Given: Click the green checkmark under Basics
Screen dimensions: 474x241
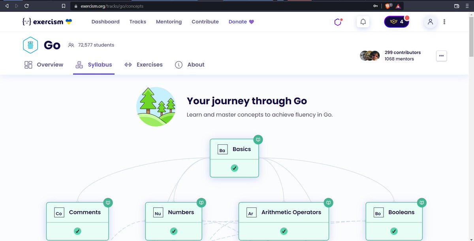Looking at the screenshot, I should point(234,168).
